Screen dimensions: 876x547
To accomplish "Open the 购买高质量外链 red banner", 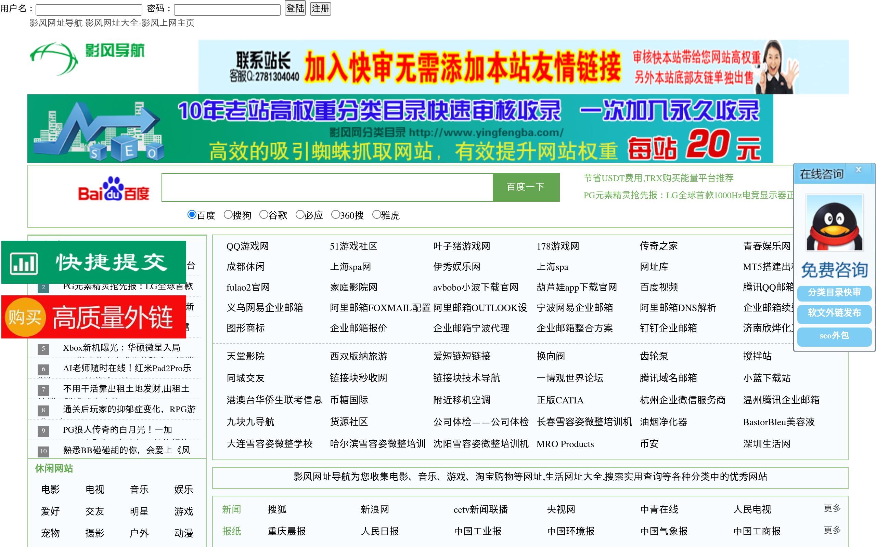I will click(x=94, y=317).
